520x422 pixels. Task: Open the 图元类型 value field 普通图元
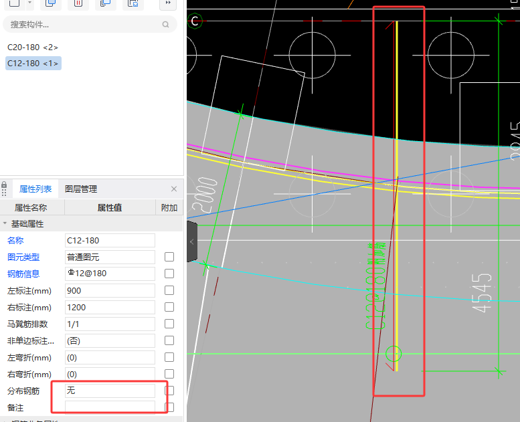[x=110, y=257]
